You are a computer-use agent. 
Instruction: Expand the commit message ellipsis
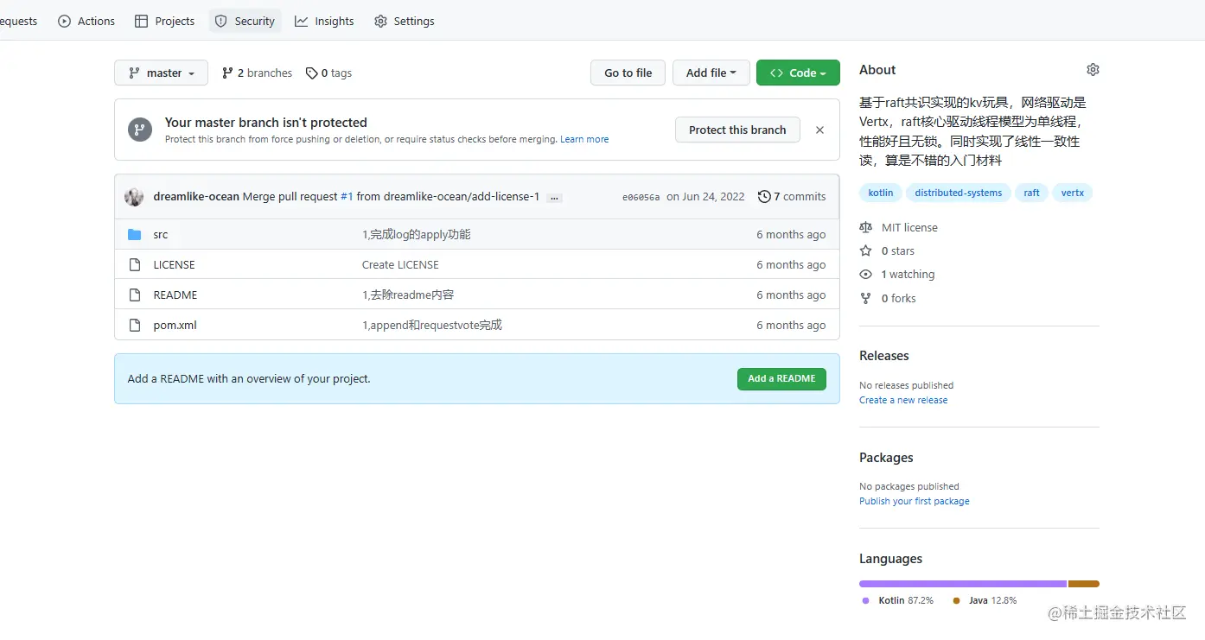click(555, 198)
